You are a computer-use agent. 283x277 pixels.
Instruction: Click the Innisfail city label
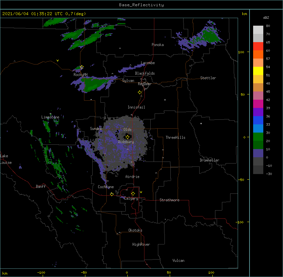click(136, 107)
